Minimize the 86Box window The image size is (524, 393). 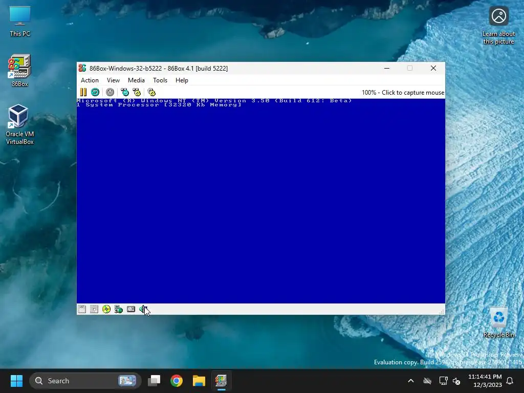tap(387, 68)
